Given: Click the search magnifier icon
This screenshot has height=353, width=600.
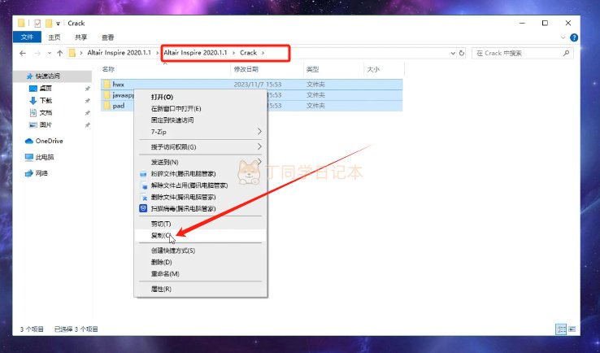Looking at the screenshot, I should [567, 53].
